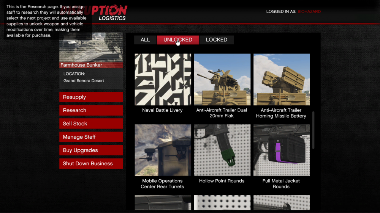Click the Sell Stock button

pyautogui.click(x=91, y=124)
